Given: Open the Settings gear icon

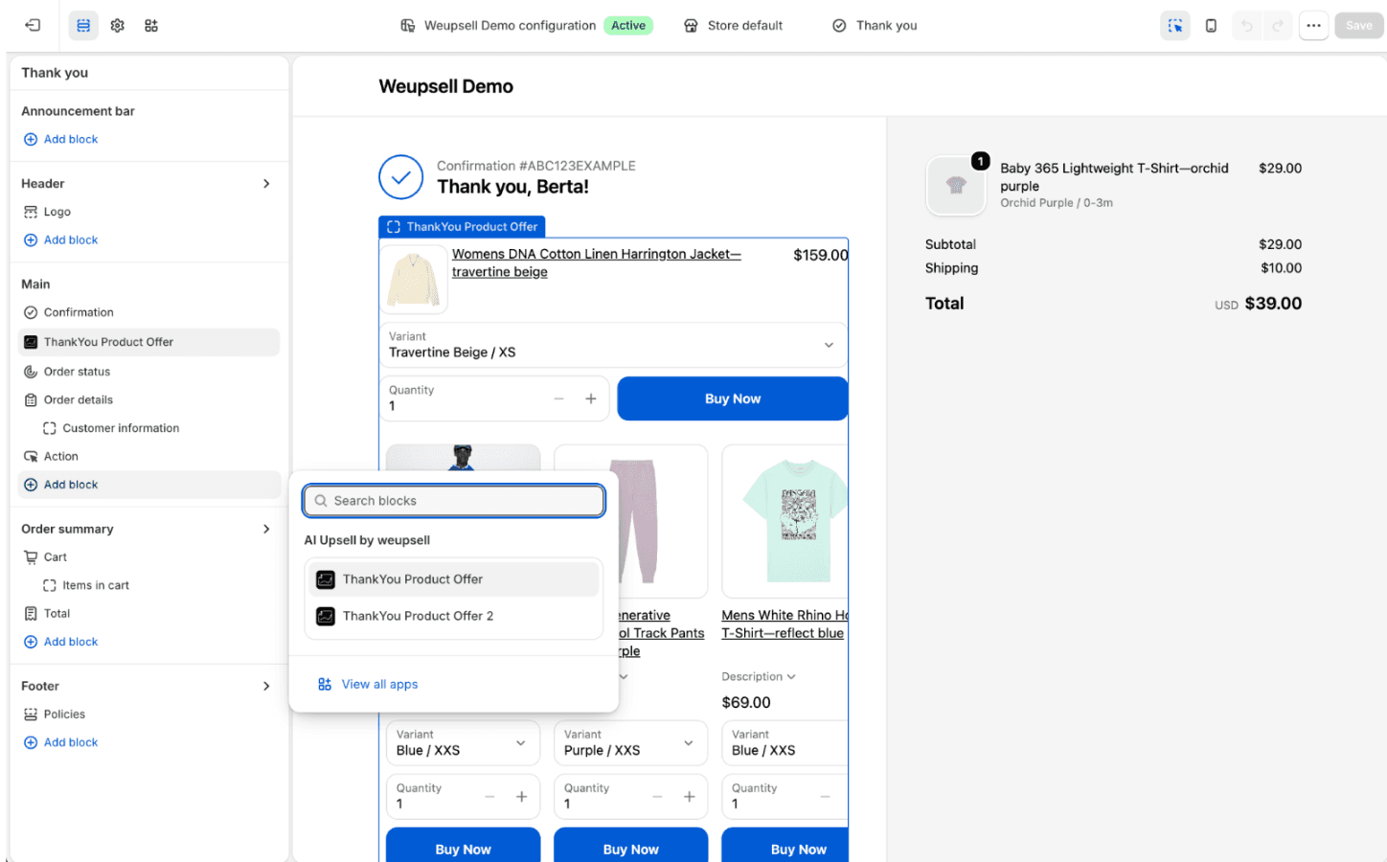Looking at the screenshot, I should pyautogui.click(x=118, y=26).
